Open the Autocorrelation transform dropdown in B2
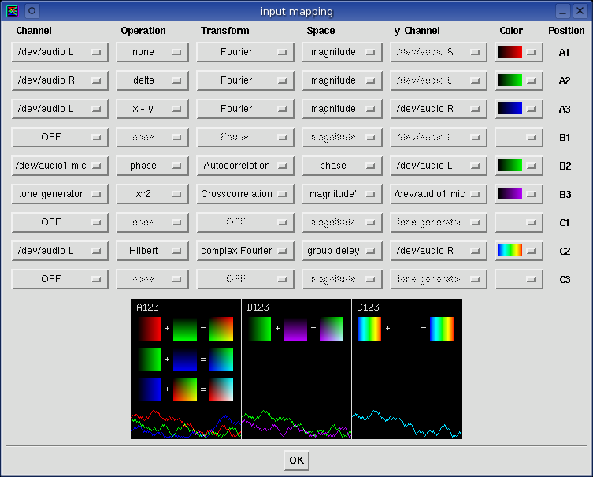Image resolution: width=593 pixels, height=477 pixels. click(244, 166)
